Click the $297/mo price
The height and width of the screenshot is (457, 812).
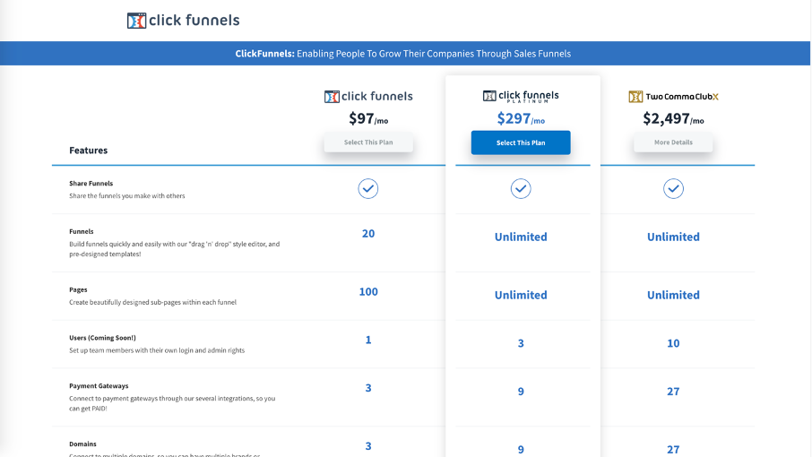click(521, 118)
